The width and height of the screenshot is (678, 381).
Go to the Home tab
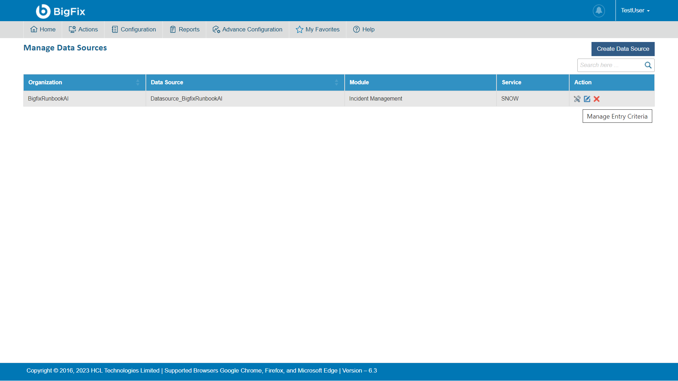tap(43, 30)
